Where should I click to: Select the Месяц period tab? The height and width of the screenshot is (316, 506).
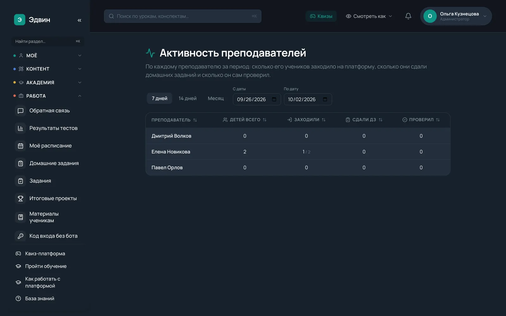[216, 98]
